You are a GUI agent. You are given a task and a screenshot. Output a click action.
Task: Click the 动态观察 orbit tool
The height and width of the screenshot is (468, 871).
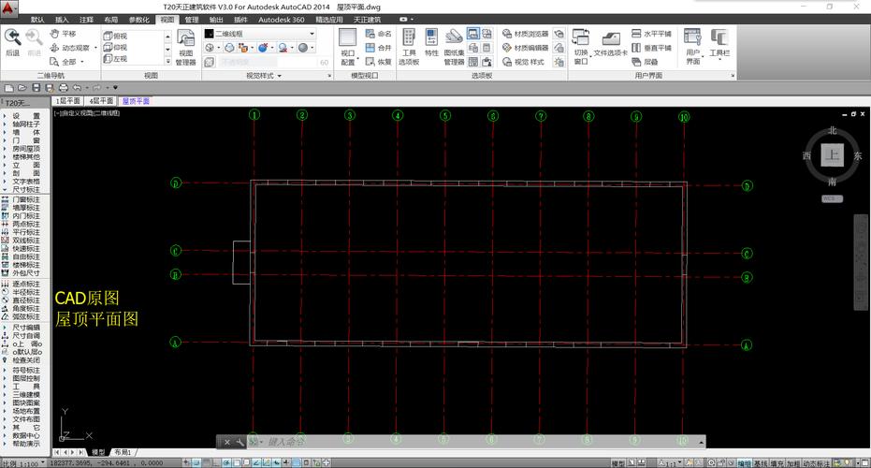(x=69, y=48)
